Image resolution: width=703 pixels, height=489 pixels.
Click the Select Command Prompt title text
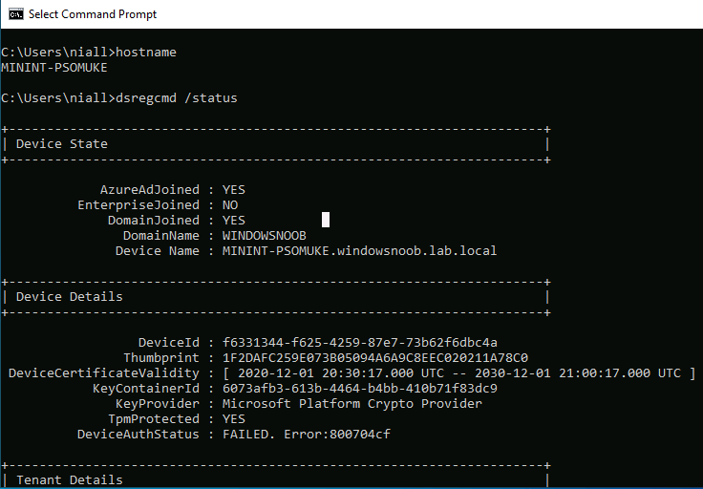93,14
